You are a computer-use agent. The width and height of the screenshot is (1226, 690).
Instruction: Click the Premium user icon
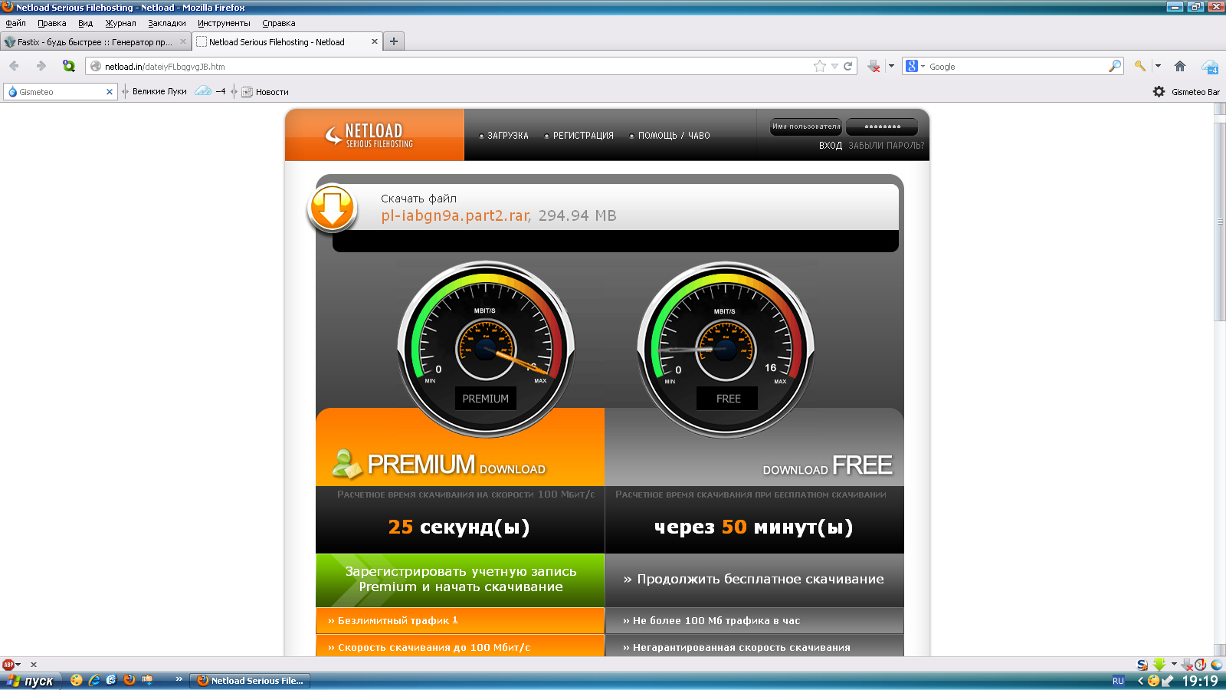346,463
